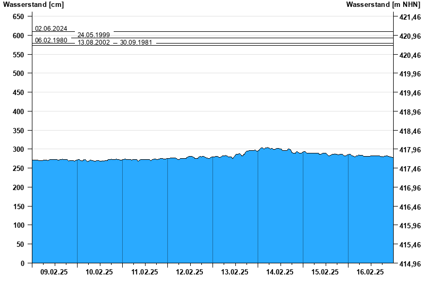Select the 10.02.25 date on x-axis

click(99, 272)
